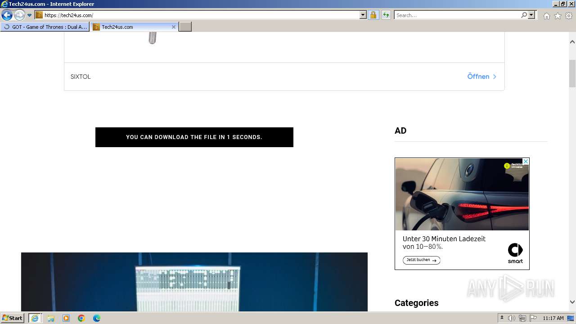Close the Tech24us.com tab
Image resolution: width=576 pixels, height=324 pixels.
pyautogui.click(x=174, y=27)
